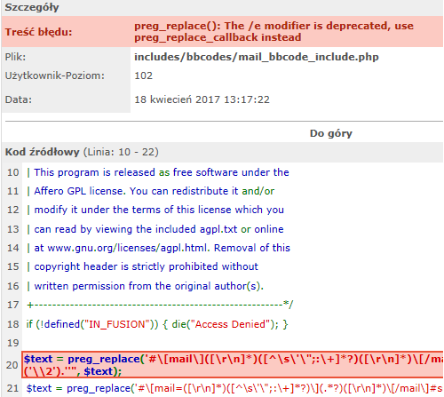Click source line 18 with IN_FUSION check
444x397 pixels.
point(157,324)
